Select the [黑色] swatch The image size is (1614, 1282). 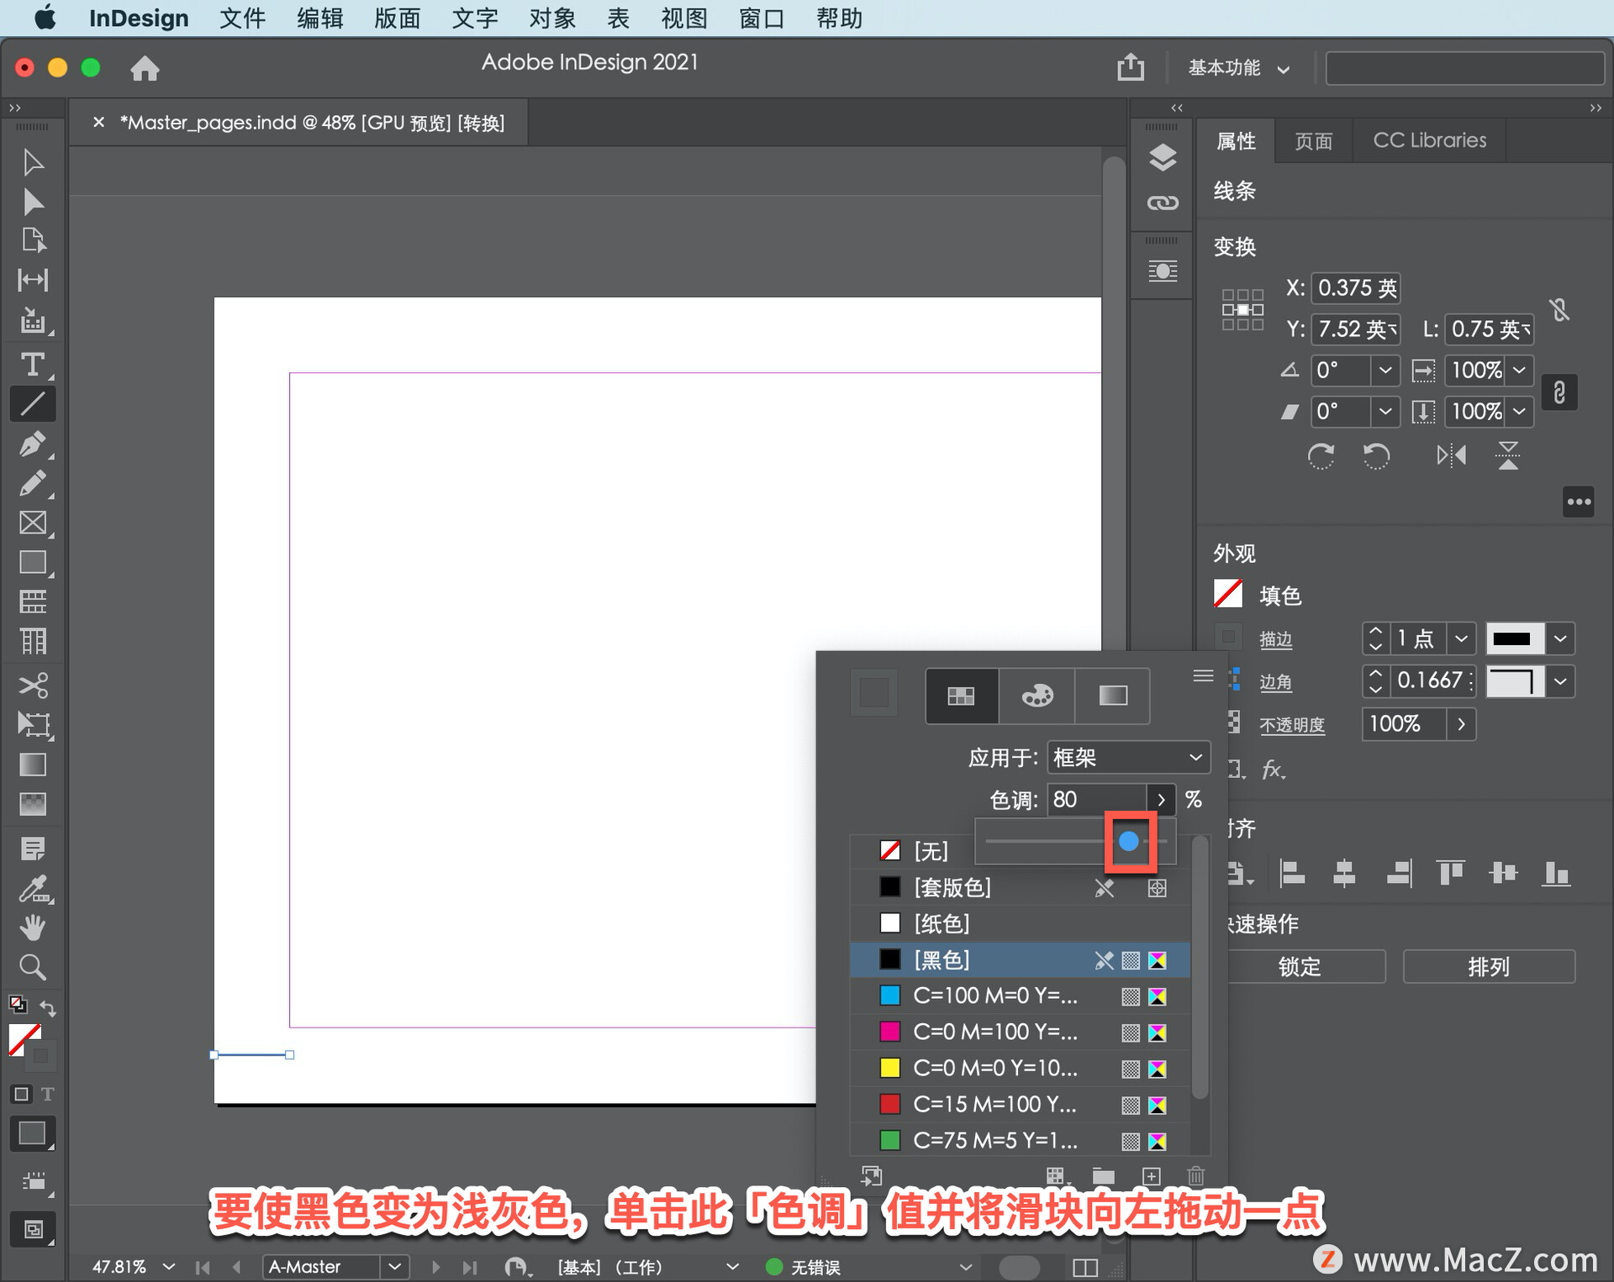pos(1020,960)
